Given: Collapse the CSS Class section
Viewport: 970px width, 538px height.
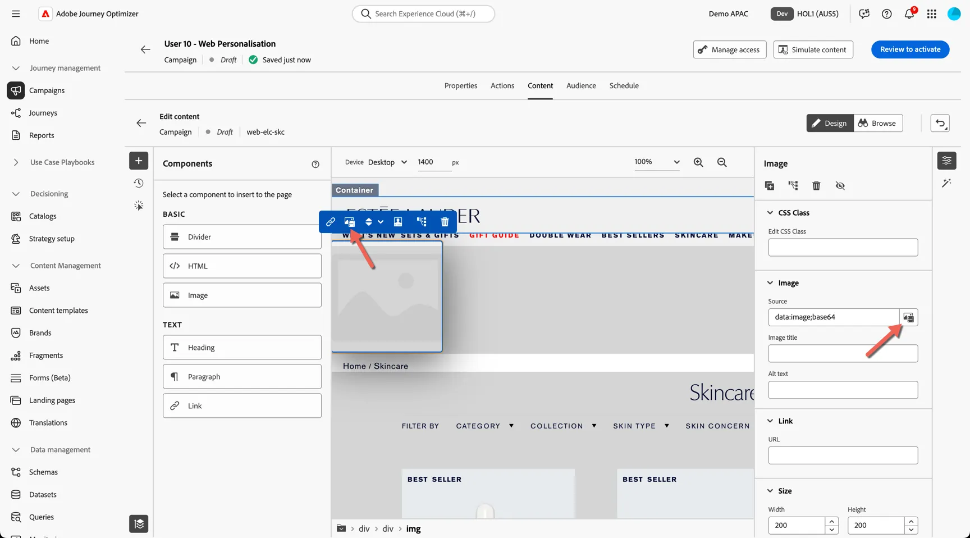Looking at the screenshot, I should pos(770,213).
